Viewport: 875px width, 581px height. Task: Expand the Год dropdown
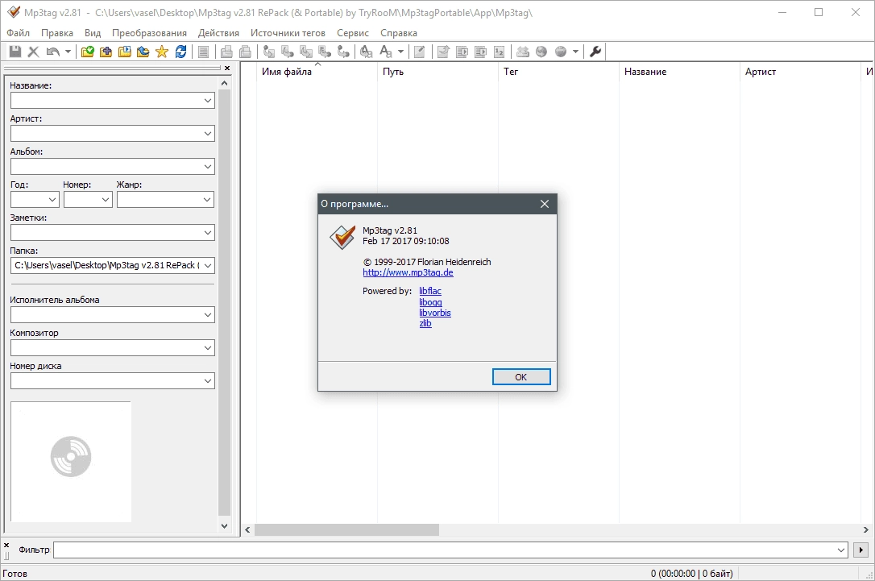52,199
